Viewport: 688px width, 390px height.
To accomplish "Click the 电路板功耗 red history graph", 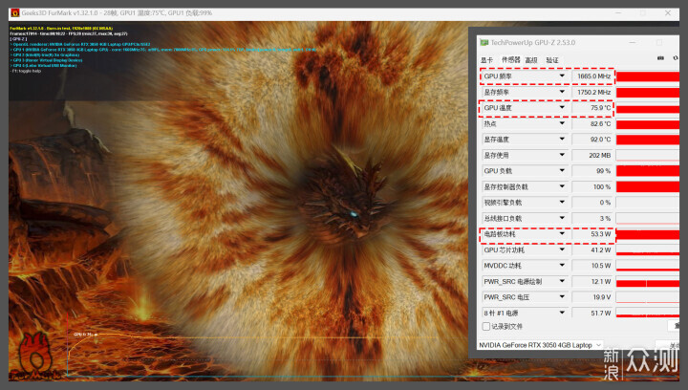I will point(648,234).
